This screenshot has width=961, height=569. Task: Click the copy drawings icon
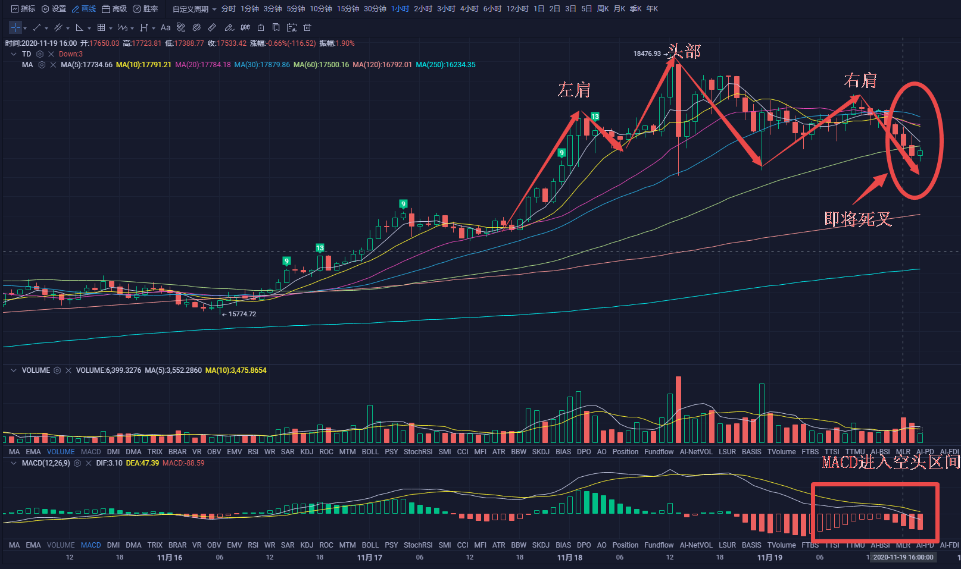tap(276, 27)
